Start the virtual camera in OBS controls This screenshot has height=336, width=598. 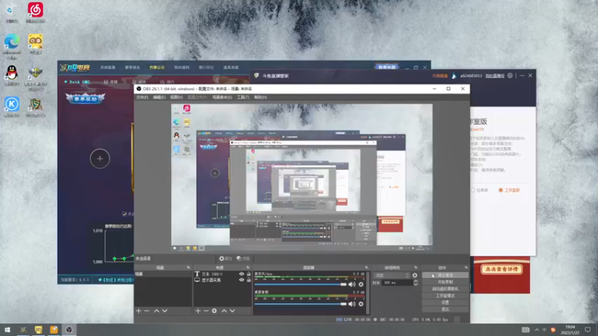point(445,289)
